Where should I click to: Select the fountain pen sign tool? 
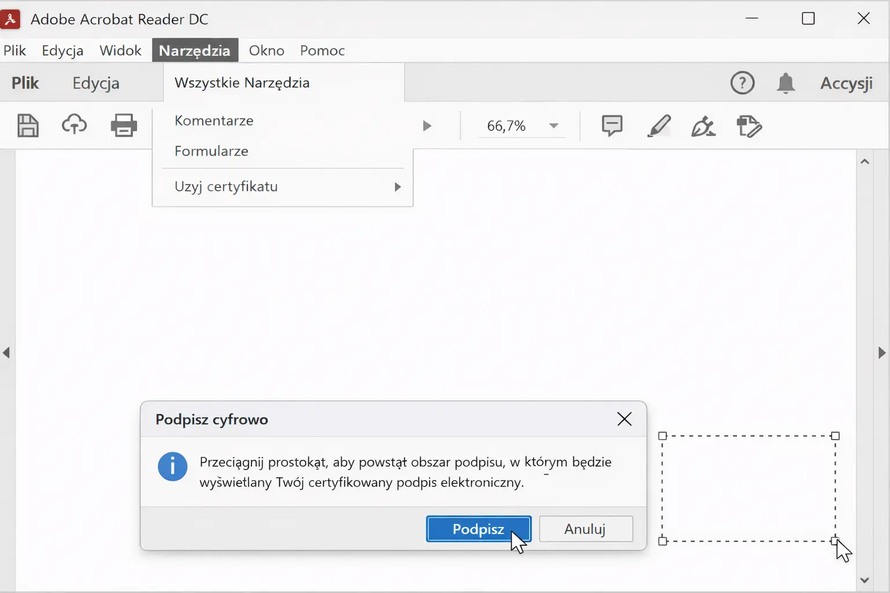(703, 126)
